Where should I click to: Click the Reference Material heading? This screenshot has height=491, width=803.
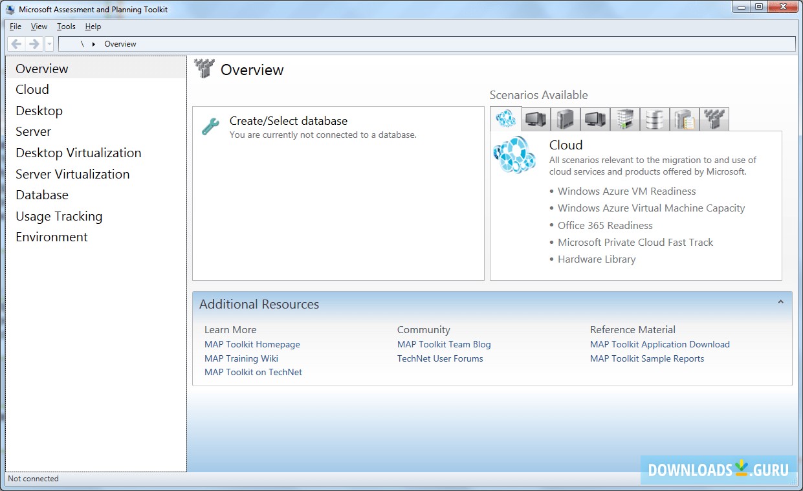tap(633, 329)
